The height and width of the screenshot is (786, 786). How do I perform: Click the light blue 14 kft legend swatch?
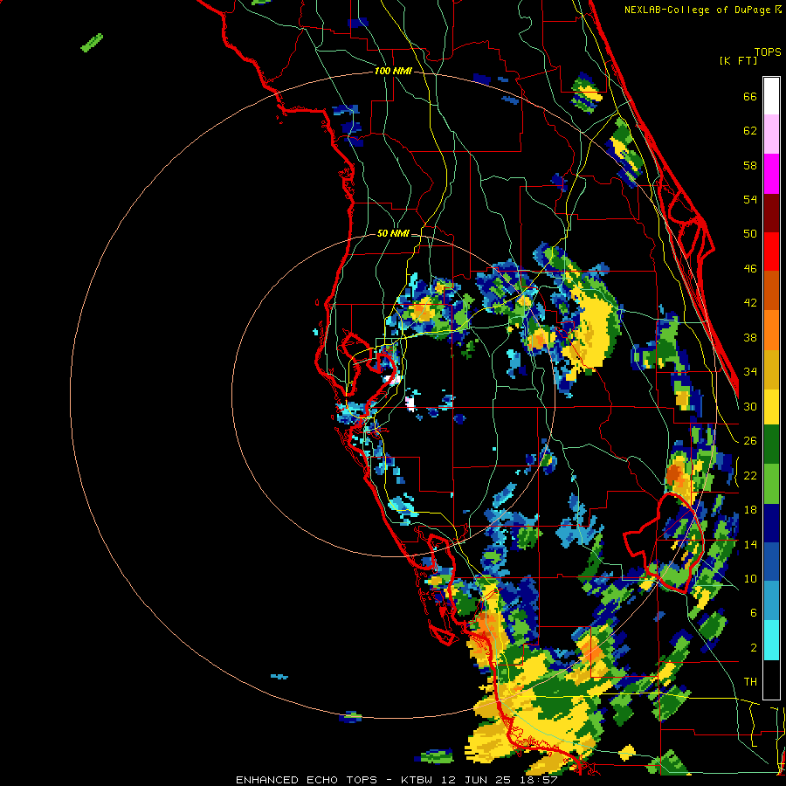(x=771, y=602)
